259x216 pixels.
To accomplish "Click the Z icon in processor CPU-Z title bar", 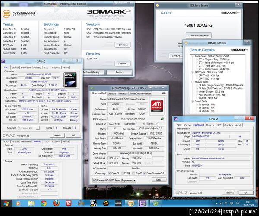I will (x=3, y=61).
